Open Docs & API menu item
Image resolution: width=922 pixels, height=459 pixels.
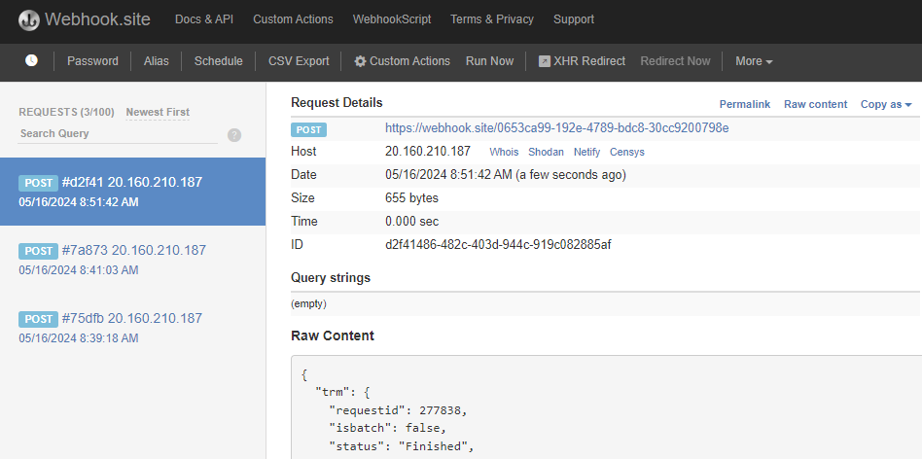tap(205, 19)
